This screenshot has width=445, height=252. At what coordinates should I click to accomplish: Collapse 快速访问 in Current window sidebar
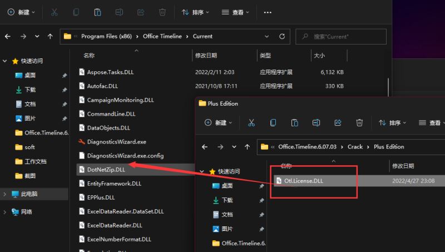[x=5, y=61]
